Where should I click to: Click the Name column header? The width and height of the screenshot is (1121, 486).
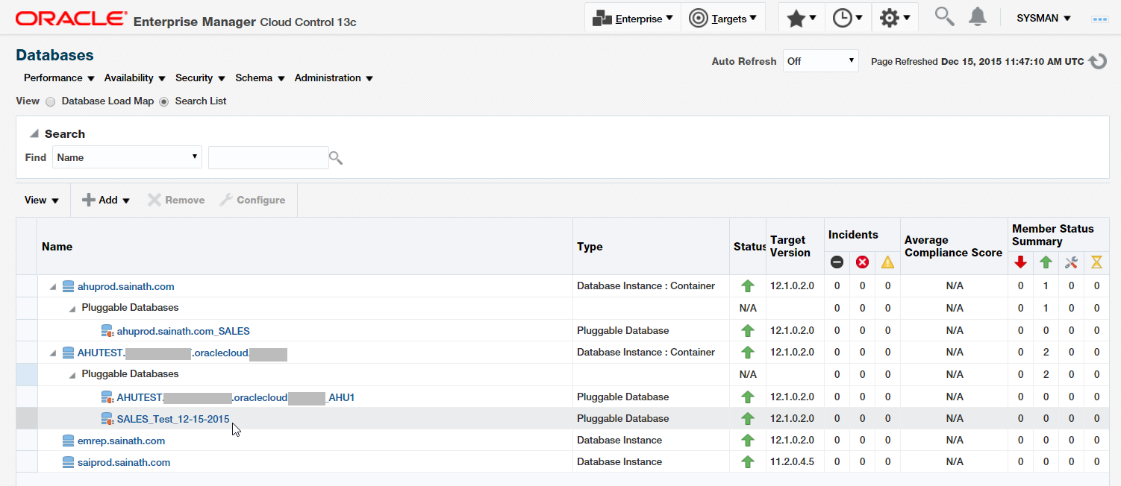click(x=305, y=247)
